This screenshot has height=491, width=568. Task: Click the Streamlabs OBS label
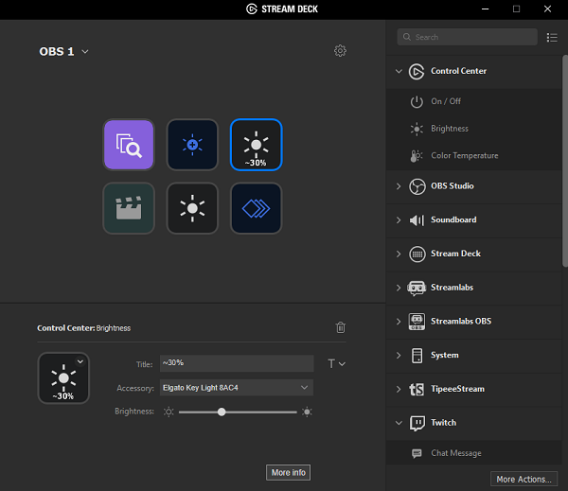pyautogui.click(x=461, y=321)
